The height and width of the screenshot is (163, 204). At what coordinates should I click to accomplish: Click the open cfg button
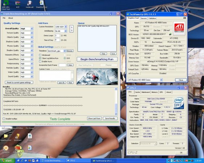click(62, 83)
